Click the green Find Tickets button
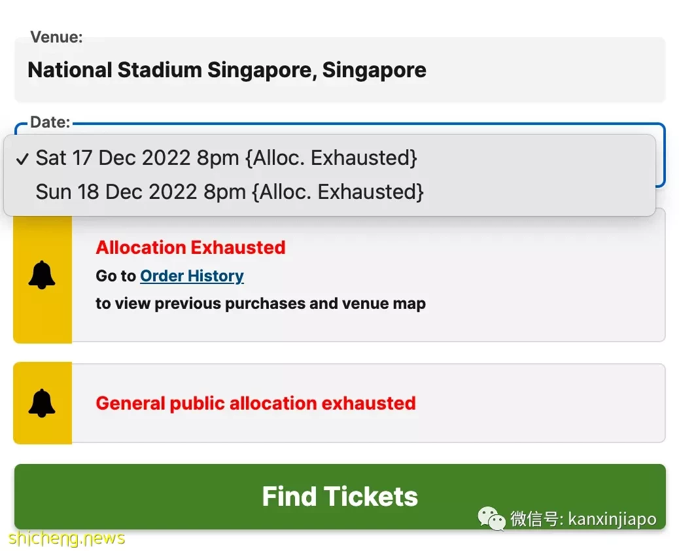This screenshot has width=679, height=551. point(340,497)
